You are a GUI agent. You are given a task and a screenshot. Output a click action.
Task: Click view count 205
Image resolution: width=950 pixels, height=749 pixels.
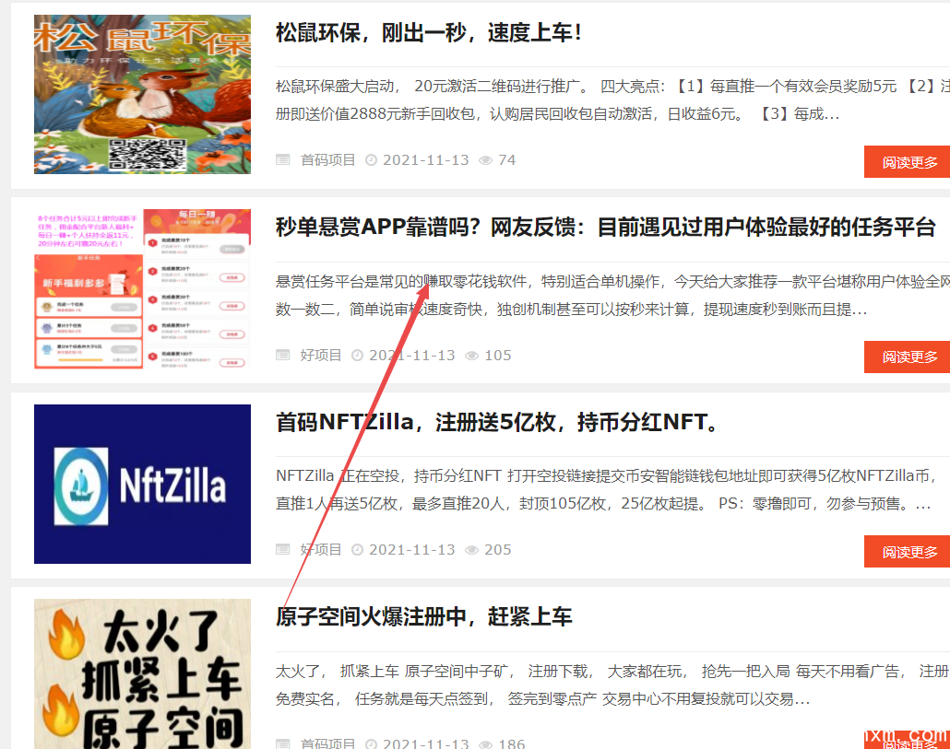click(x=498, y=549)
